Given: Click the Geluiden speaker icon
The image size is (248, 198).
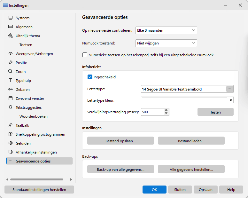Looking at the screenshot, I should tap(11, 143).
